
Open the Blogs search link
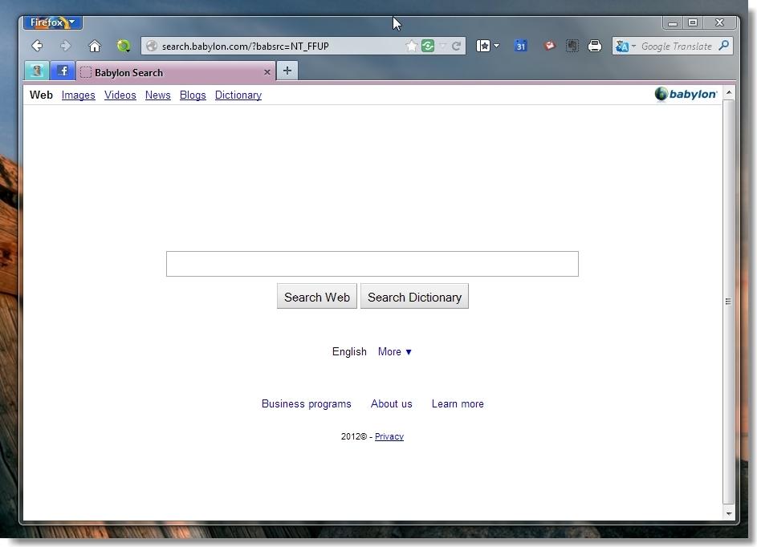point(193,95)
